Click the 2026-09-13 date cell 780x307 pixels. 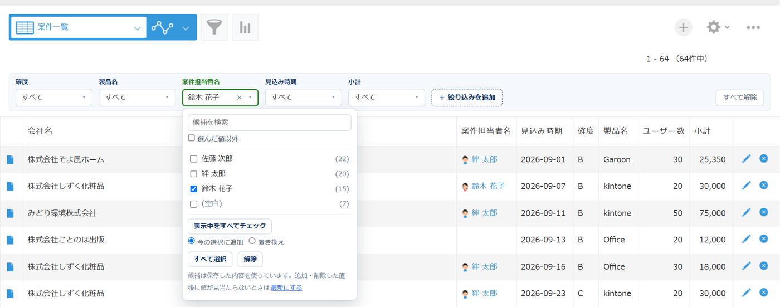(543, 240)
